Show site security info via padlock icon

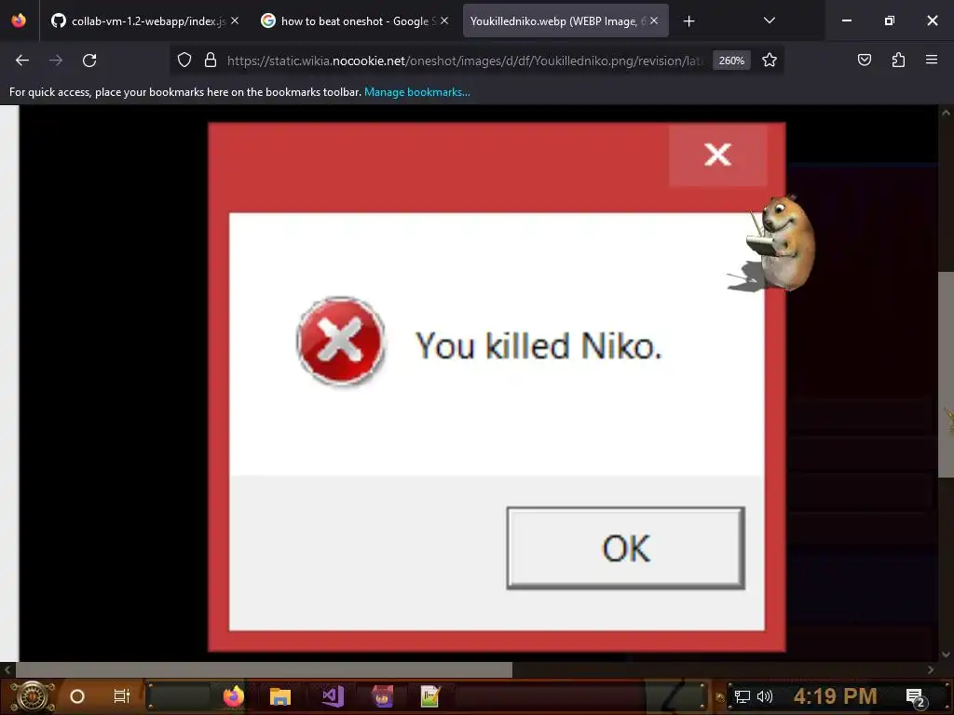click(x=211, y=61)
